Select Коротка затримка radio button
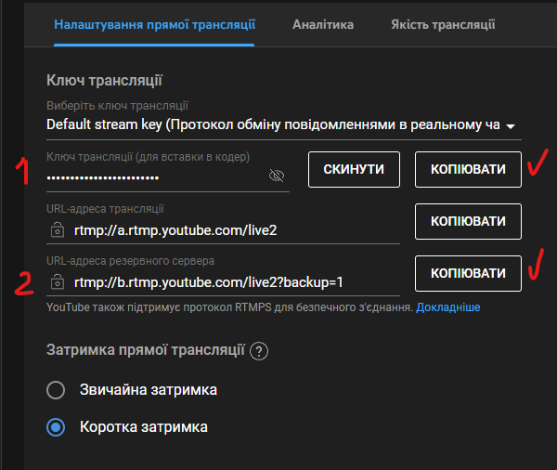Image resolution: width=557 pixels, height=470 pixels. pyautogui.click(x=56, y=427)
